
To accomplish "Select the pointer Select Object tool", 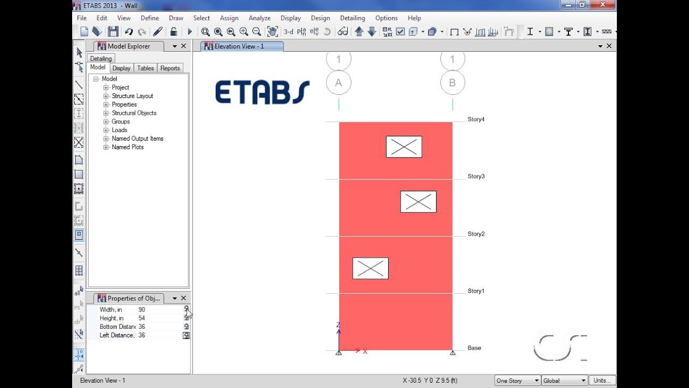I will (x=79, y=52).
